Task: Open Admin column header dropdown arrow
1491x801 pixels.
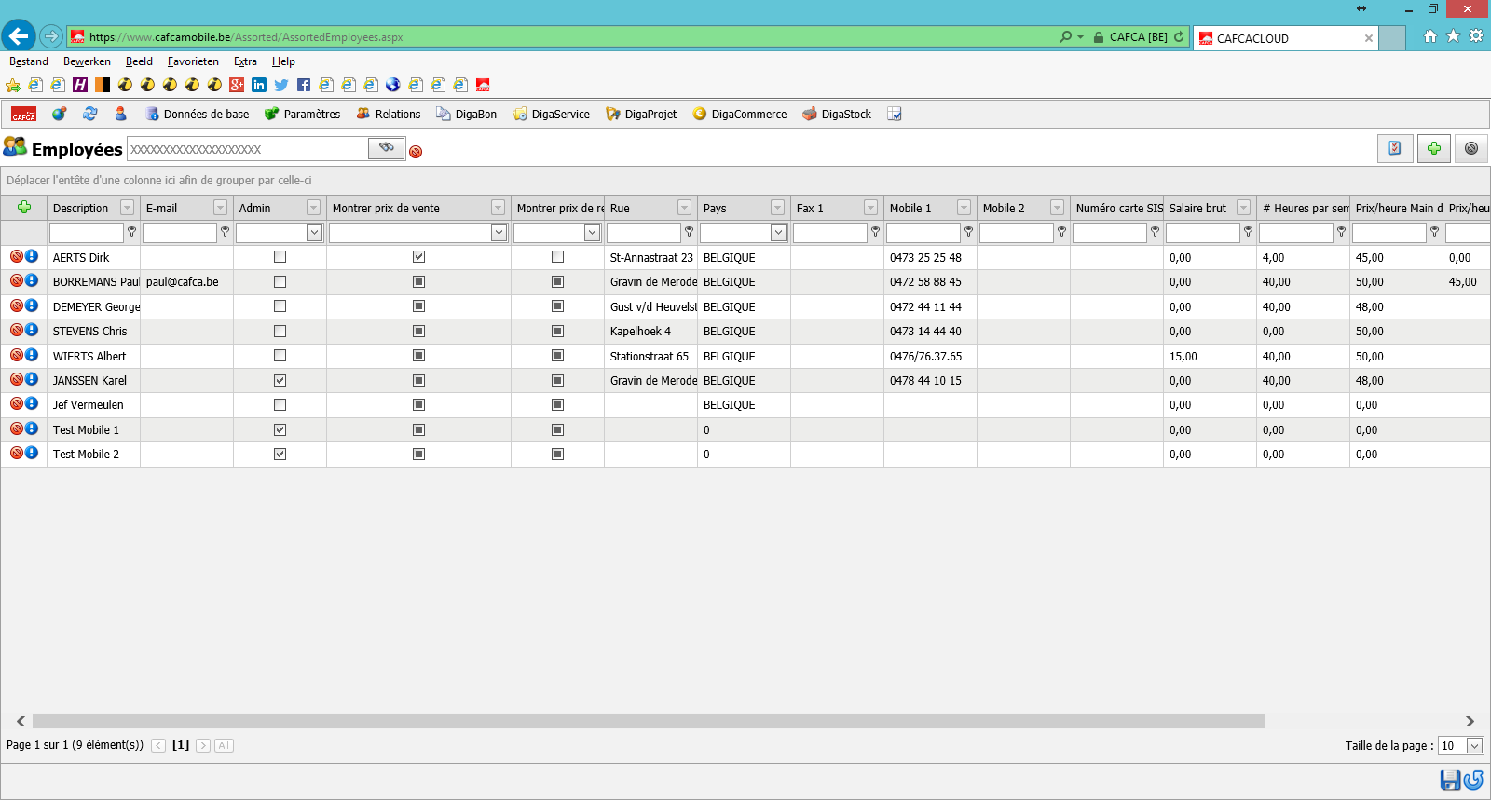Action: (314, 208)
